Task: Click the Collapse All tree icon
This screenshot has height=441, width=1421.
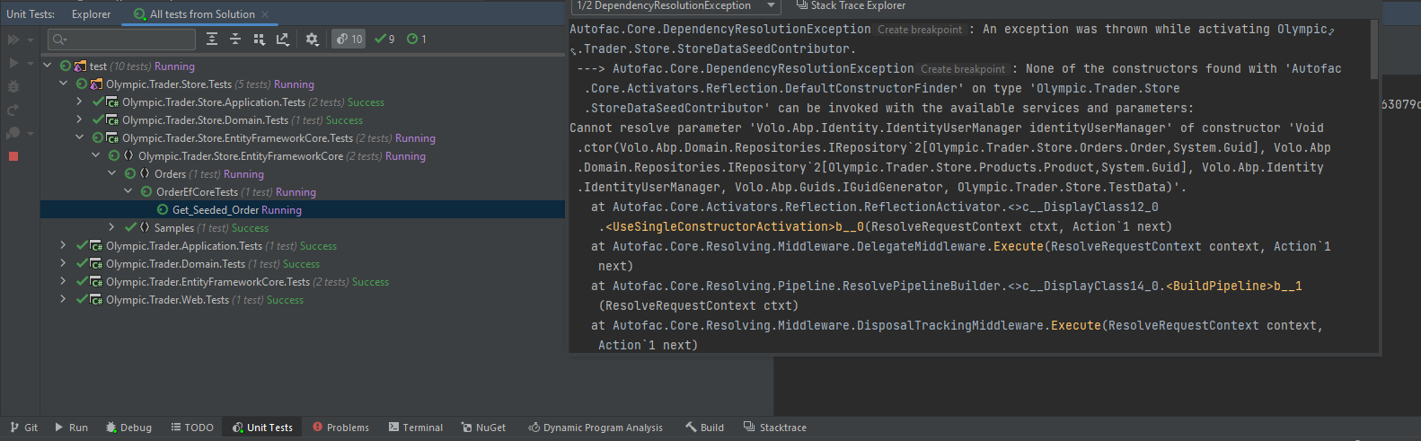Action: click(x=235, y=40)
